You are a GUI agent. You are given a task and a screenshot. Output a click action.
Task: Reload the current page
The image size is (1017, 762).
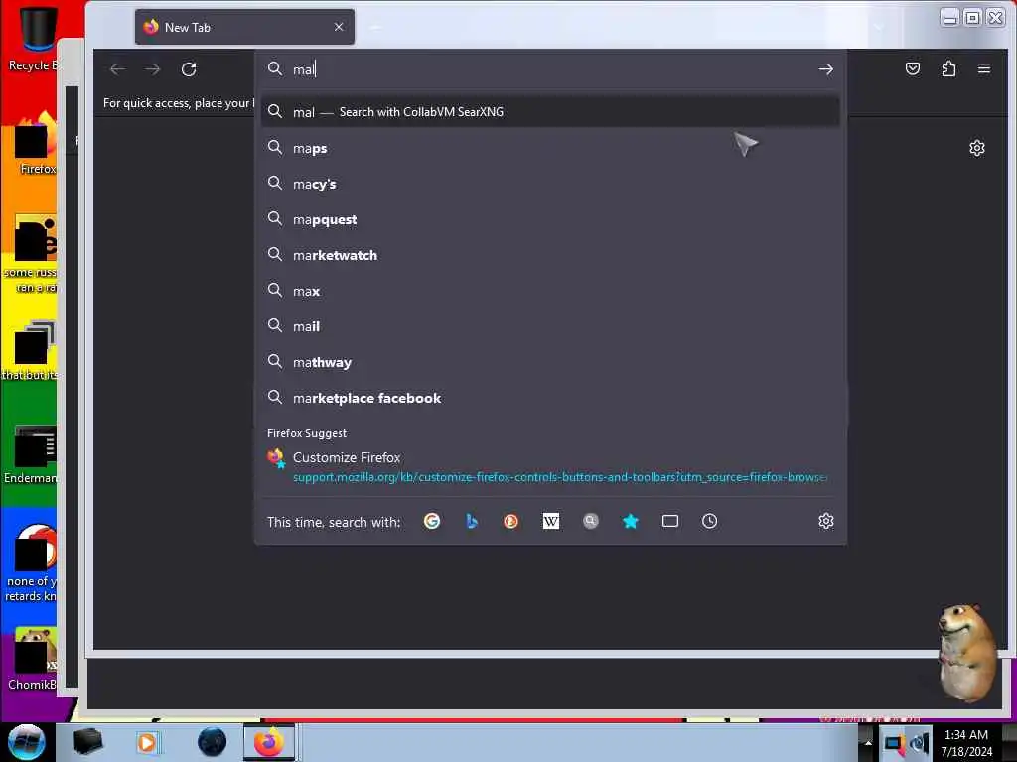(x=189, y=68)
